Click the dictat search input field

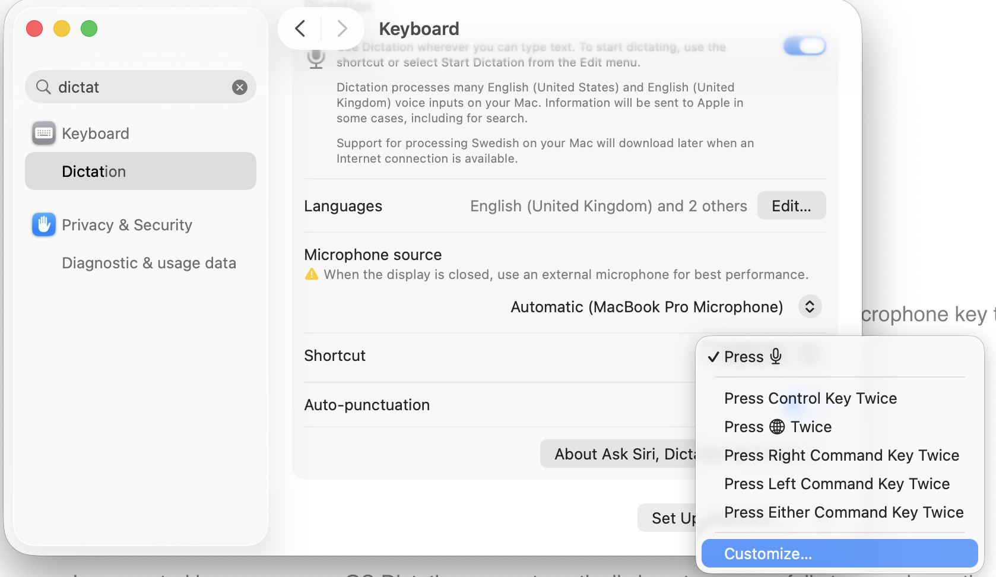141,87
